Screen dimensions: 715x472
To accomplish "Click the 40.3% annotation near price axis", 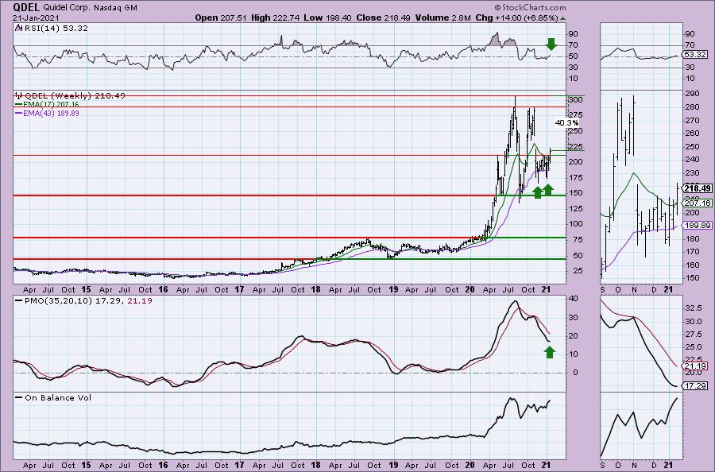I will (x=566, y=123).
